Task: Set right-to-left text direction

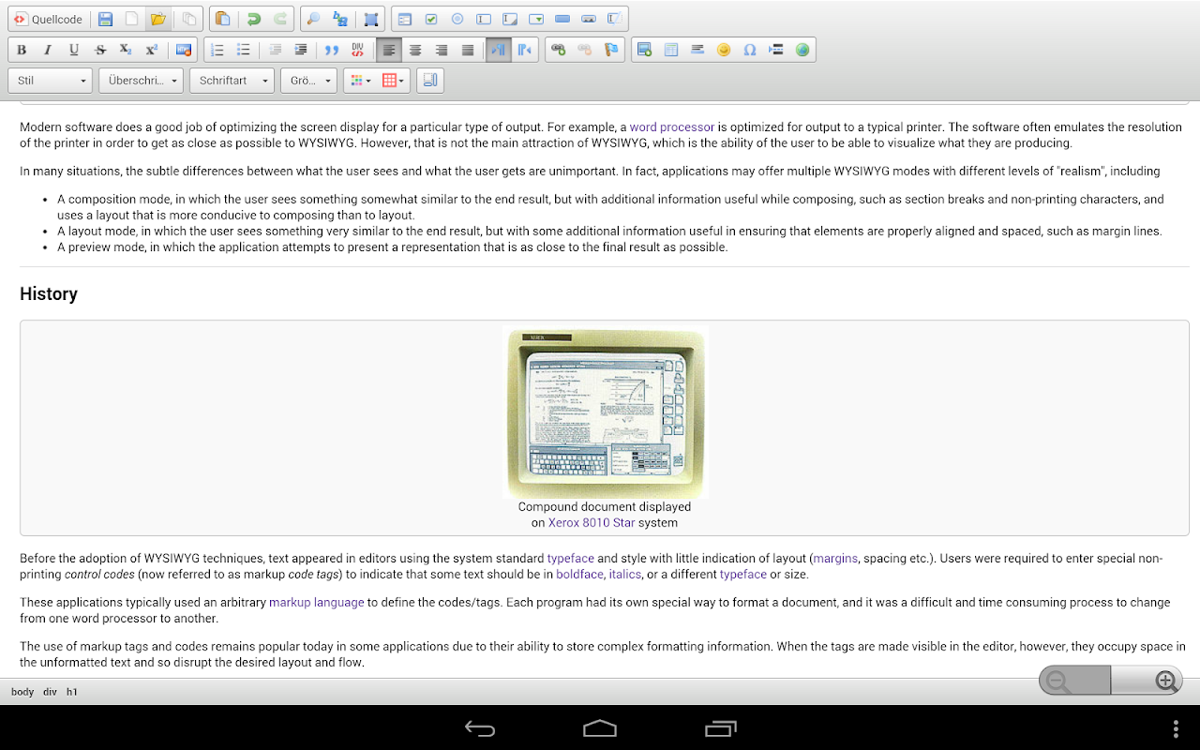Action: pos(525,50)
